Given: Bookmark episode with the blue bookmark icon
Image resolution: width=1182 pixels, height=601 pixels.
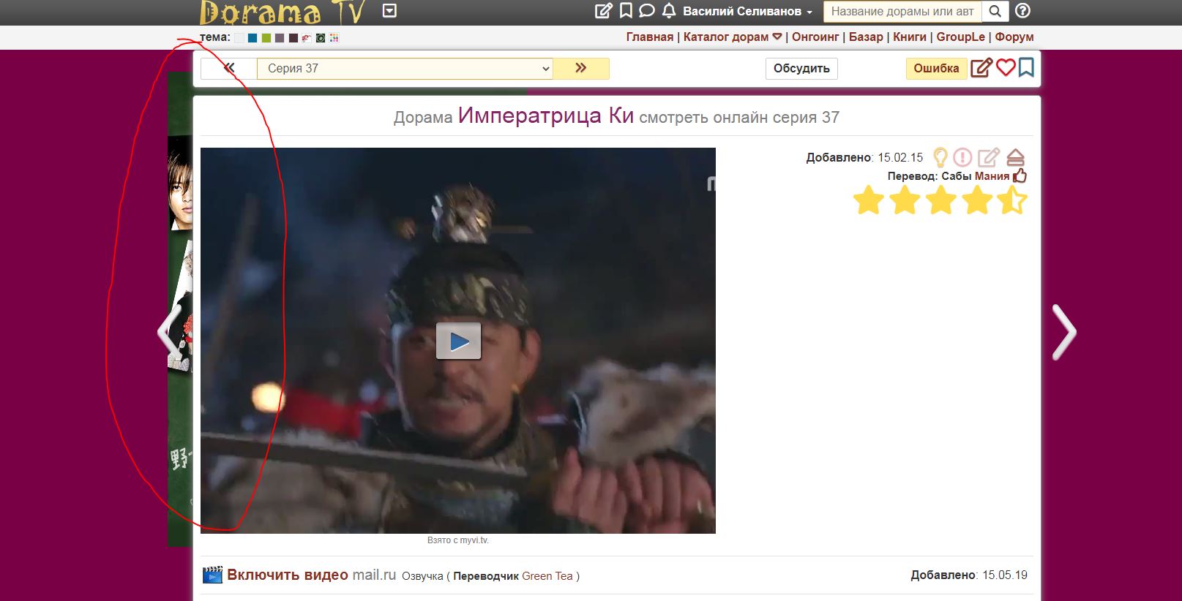Looking at the screenshot, I should click(x=1026, y=68).
